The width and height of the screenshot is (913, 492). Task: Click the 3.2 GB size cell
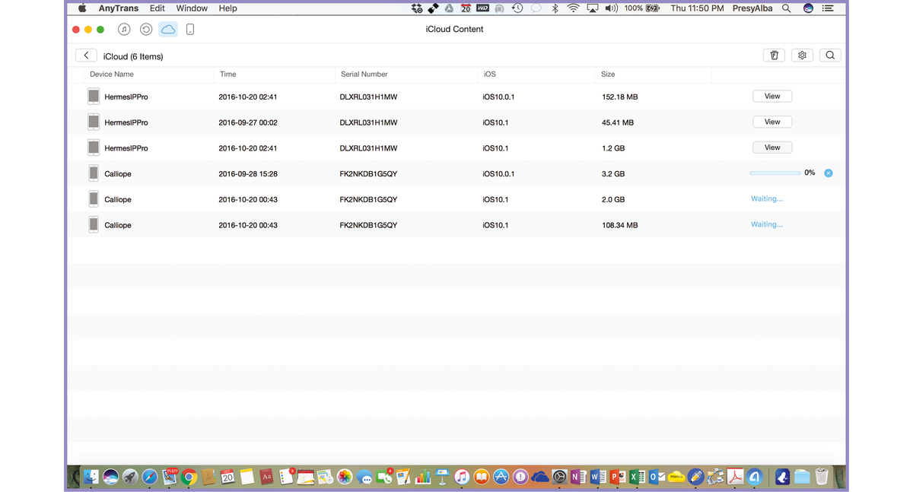pos(613,174)
